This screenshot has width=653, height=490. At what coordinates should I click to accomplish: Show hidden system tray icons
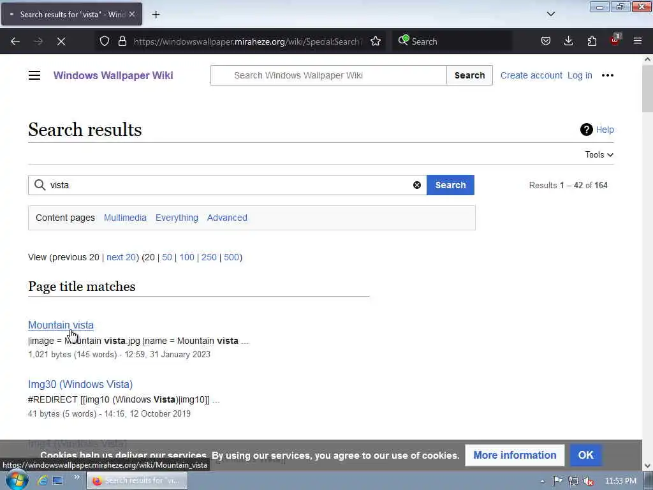(x=542, y=481)
